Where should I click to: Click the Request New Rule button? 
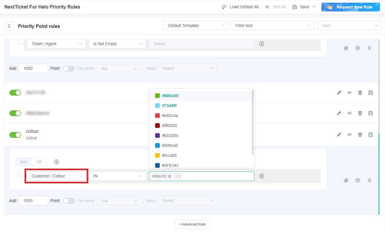pyautogui.click(x=350, y=7)
